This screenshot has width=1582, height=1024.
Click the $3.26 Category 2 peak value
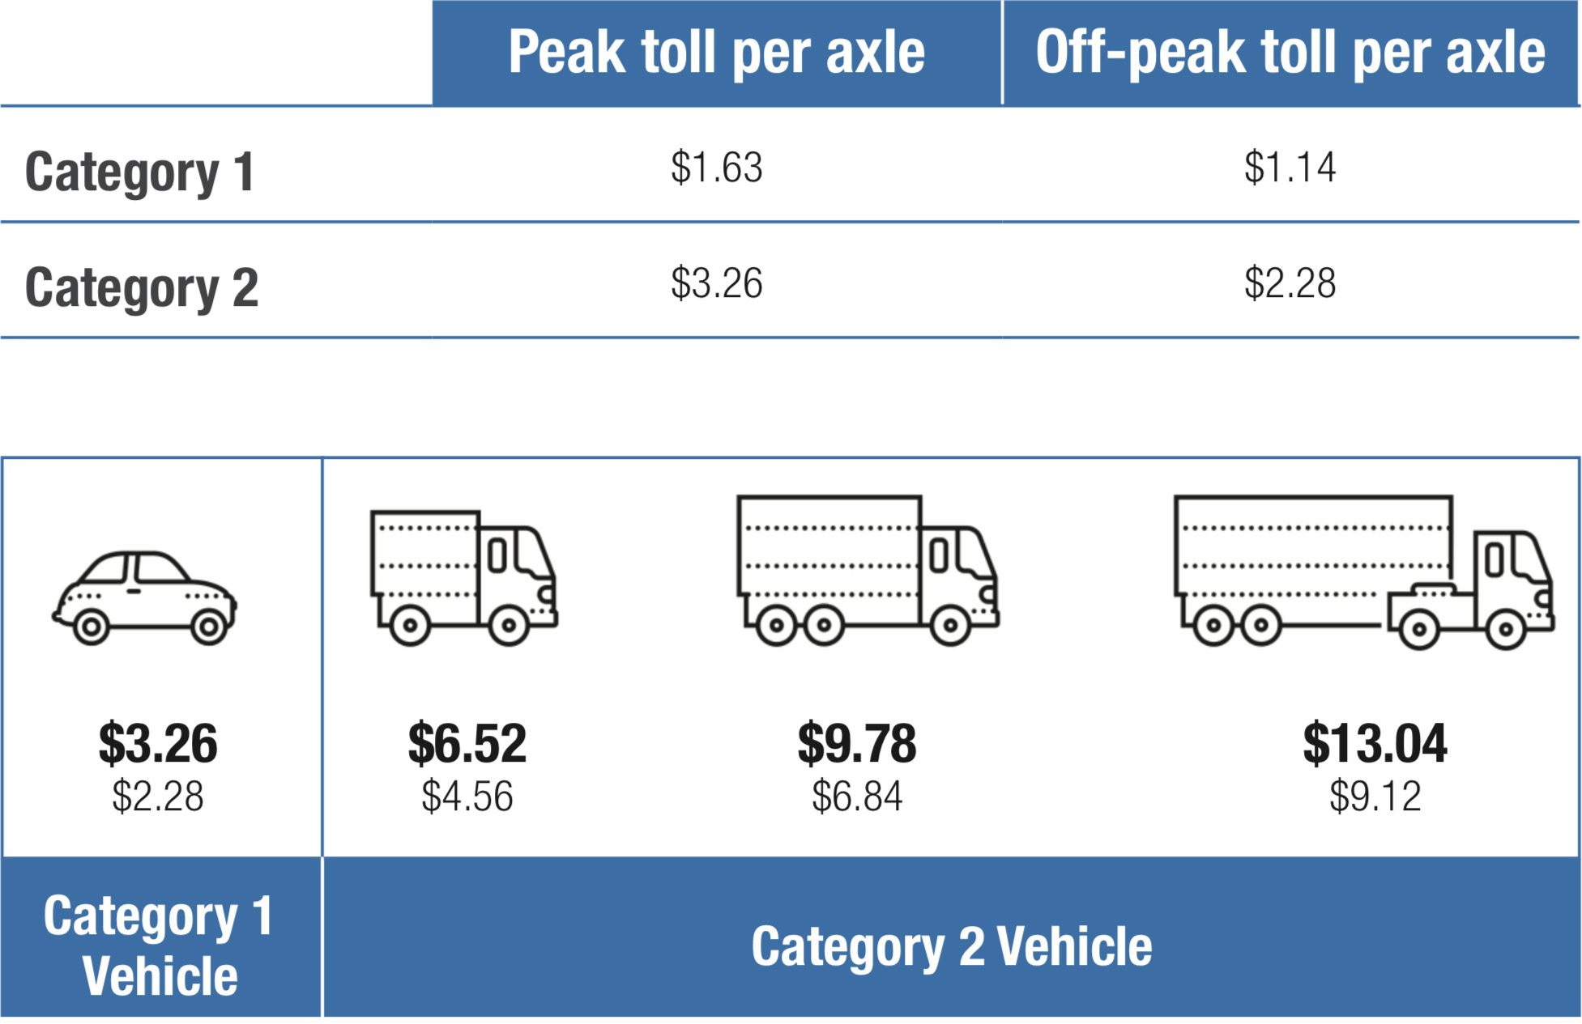(x=717, y=283)
